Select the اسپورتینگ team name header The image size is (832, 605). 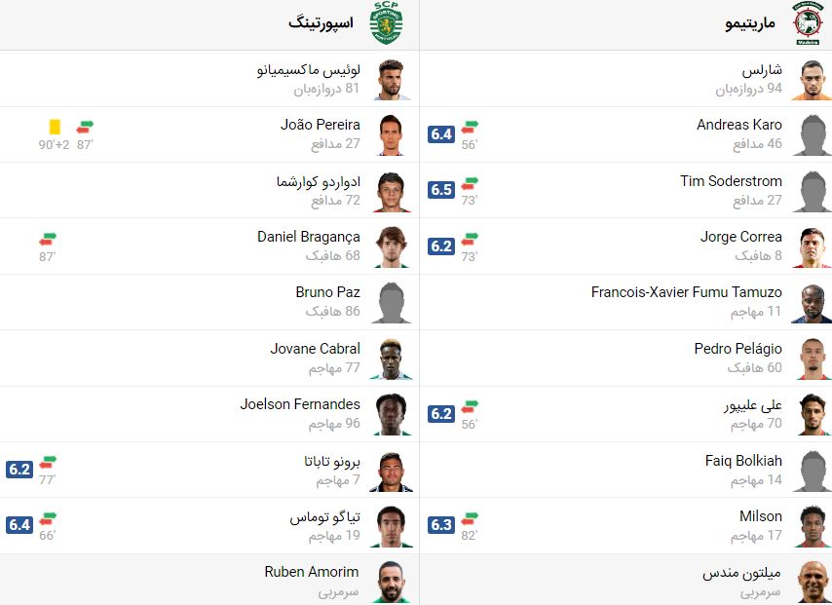pyautogui.click(x=321, y=22)
